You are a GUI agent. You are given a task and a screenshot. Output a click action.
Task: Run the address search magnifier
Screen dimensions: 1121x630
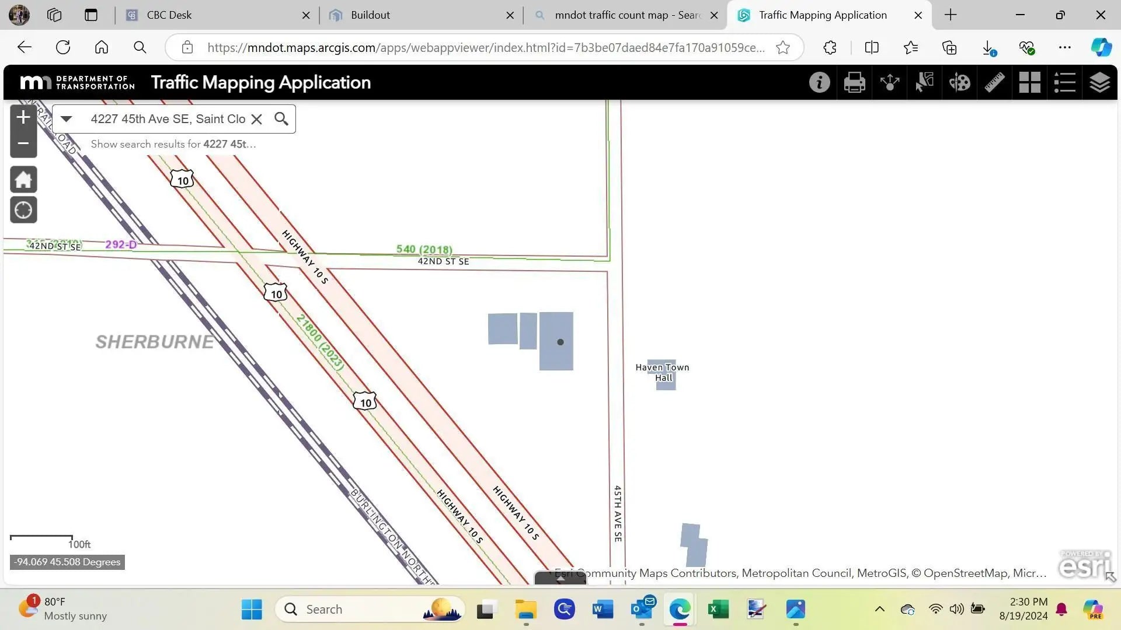[281, 119]
